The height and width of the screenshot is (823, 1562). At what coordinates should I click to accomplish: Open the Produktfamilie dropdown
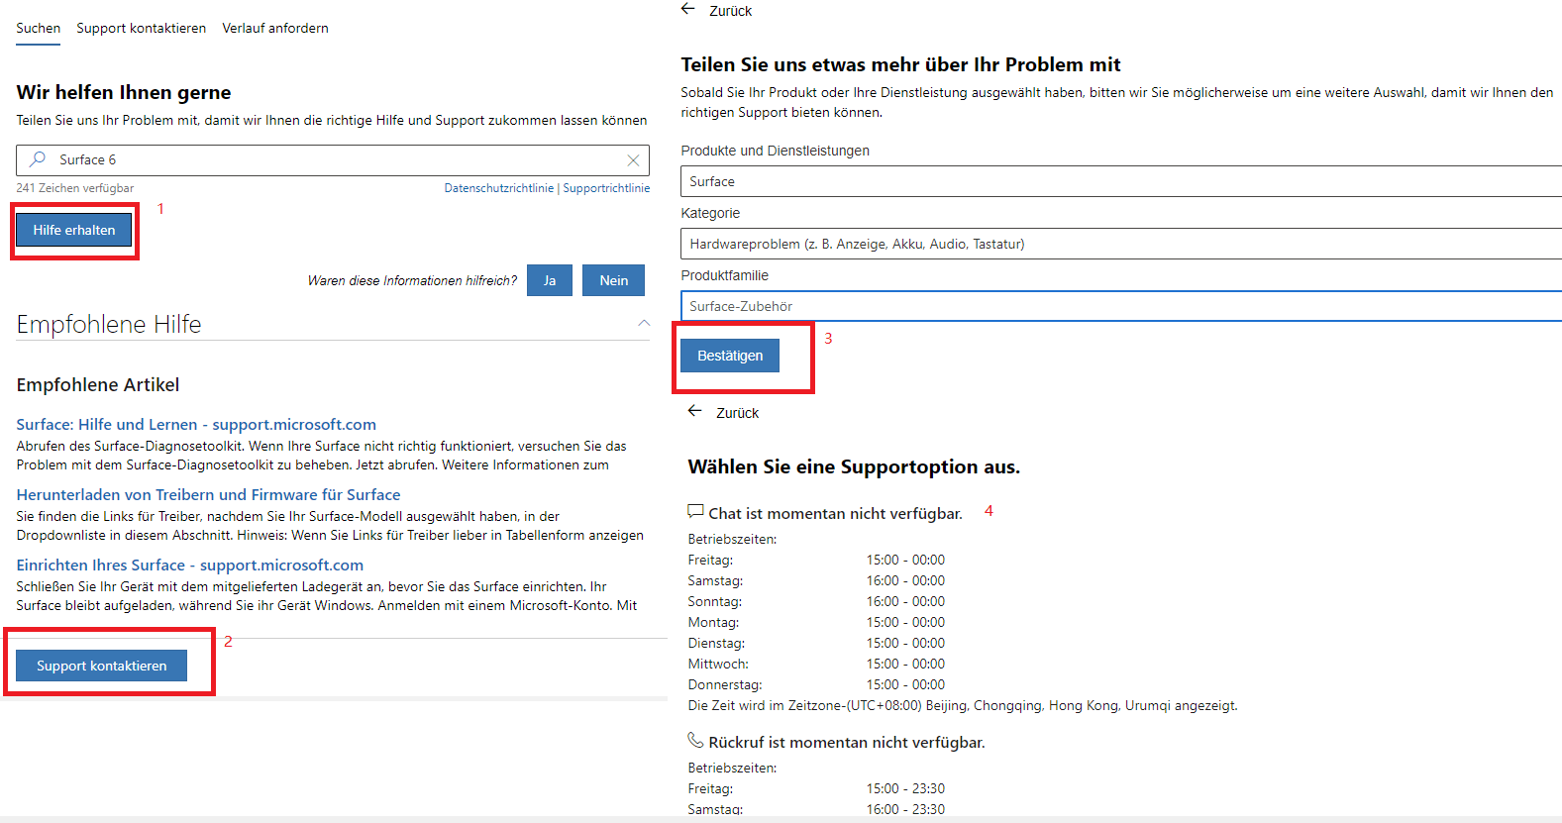tap(1121, 306)
